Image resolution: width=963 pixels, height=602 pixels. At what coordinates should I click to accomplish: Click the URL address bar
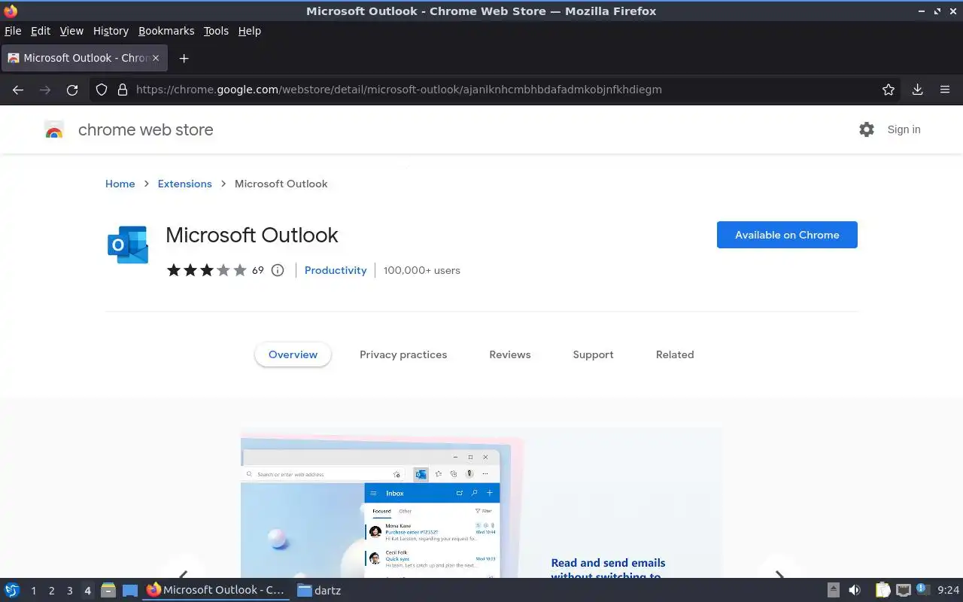(497, 90)
